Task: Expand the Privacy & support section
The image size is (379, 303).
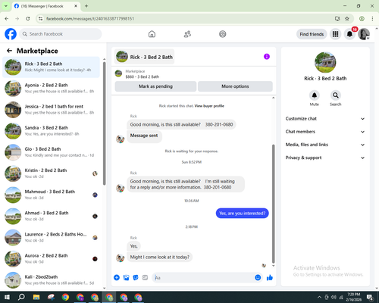Action: 325,158
